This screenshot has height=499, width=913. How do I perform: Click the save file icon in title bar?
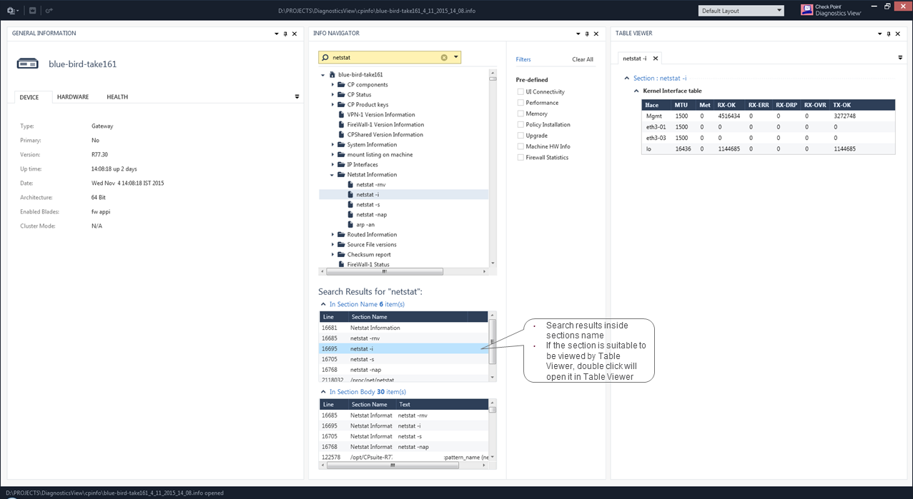click(33, 11)
